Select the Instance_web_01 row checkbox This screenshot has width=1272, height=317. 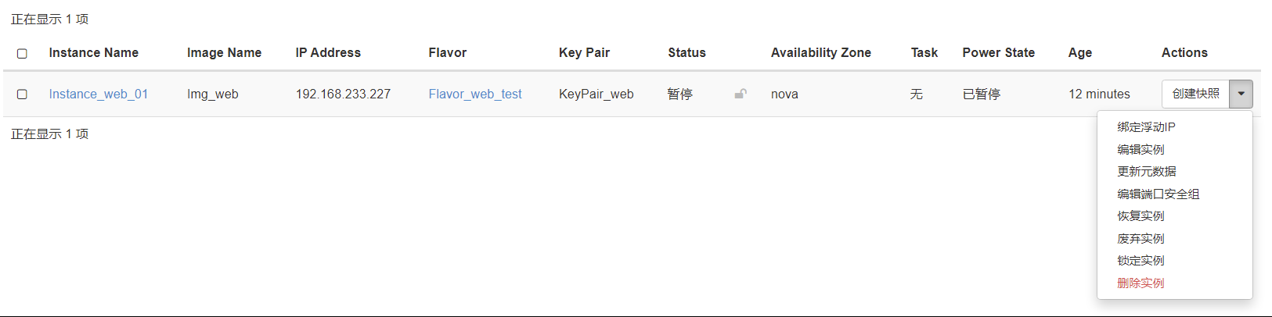click(x=22, y=94)
